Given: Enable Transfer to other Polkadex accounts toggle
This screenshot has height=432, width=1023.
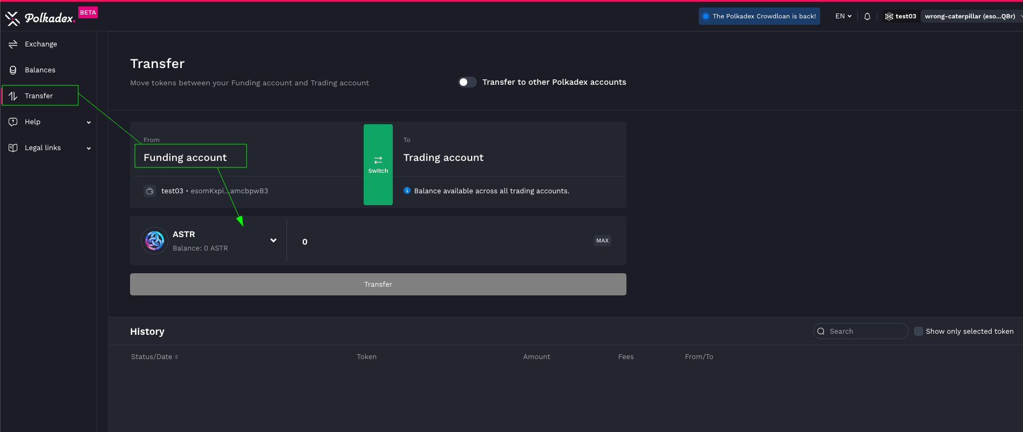Looking at the screenshot, I should pyautogui.click(x=467, y=82).
